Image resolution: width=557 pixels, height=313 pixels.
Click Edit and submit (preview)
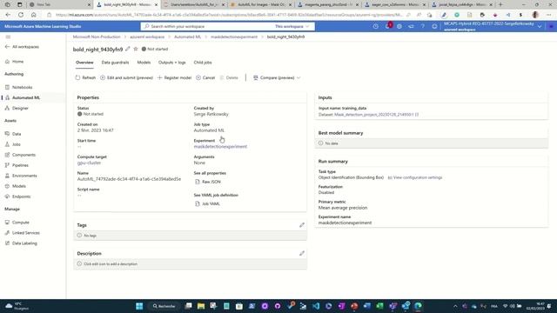click(126, 77)
